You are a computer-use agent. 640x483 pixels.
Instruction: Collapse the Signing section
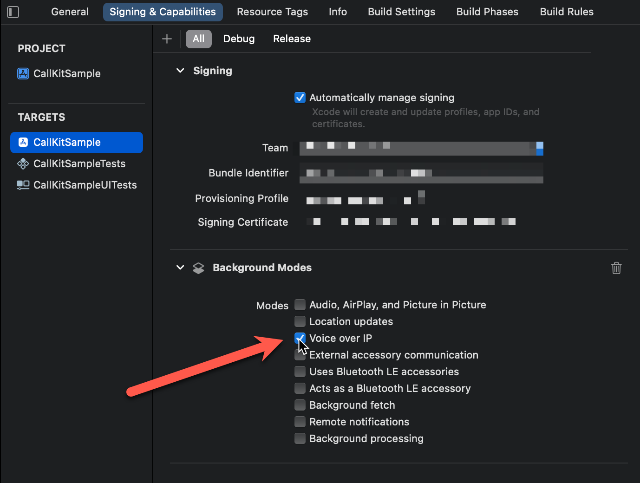(180, 71)
